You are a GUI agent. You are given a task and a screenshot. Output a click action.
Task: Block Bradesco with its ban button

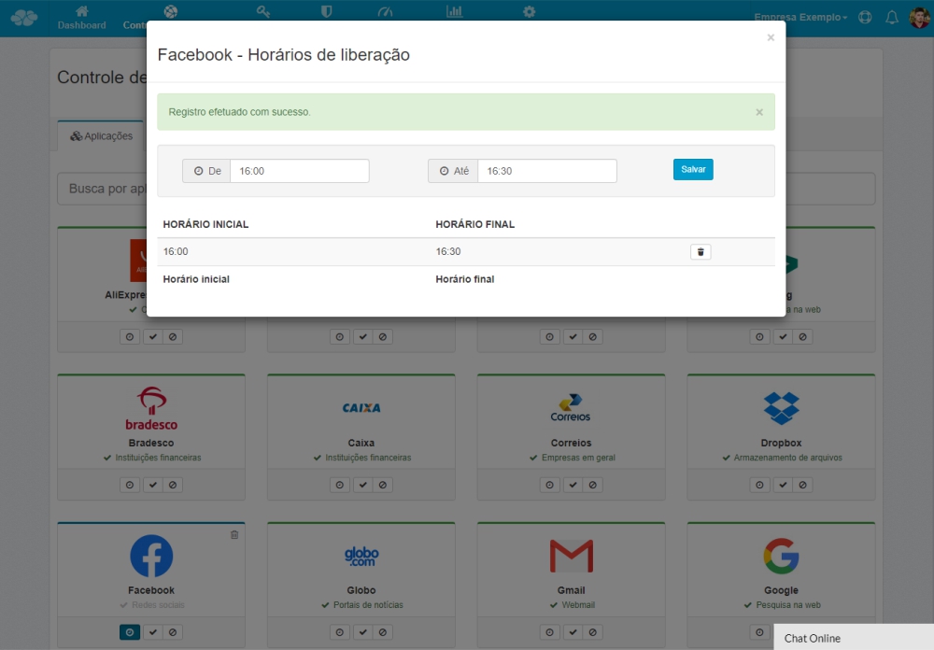(x=173, y=485)
